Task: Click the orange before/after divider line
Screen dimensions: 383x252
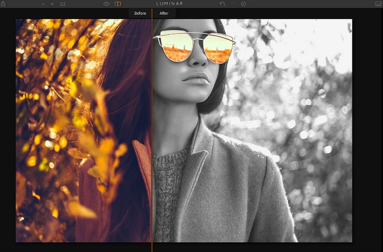Action: tap(152, 130)
